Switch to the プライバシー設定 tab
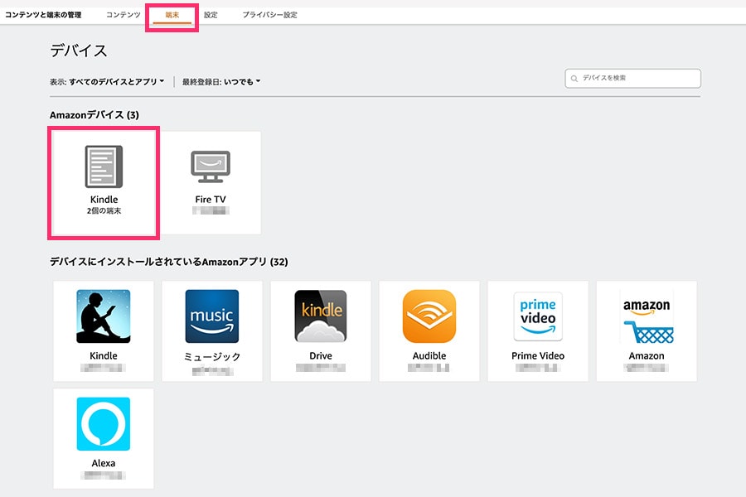746x497 pixels. click(x=269, y=15)
